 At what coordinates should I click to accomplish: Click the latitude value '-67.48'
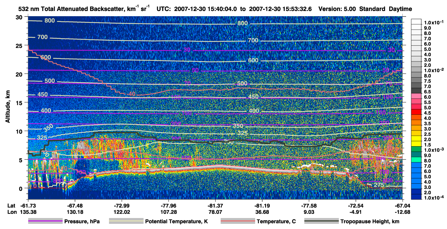point(76,206)
